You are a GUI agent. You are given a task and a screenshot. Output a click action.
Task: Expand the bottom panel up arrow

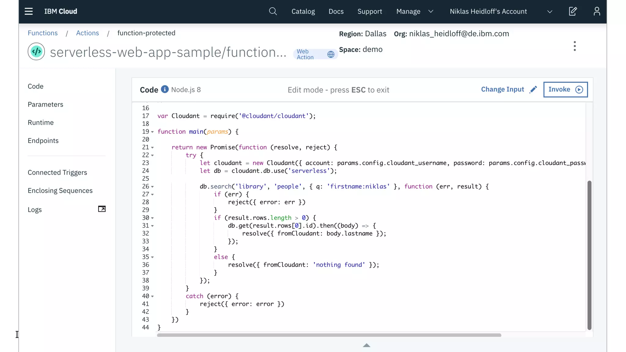pyautogui.click(x=366, y=345)
